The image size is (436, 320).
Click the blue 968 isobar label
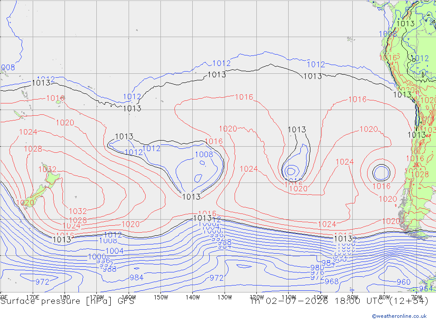331,281
